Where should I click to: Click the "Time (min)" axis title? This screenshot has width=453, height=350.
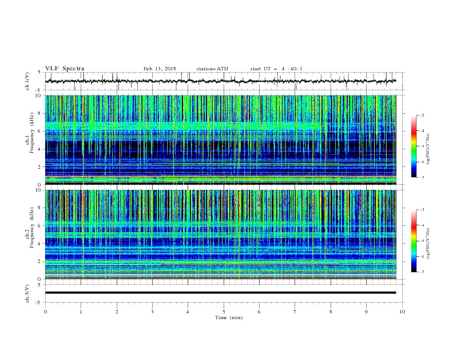(229, 317)
